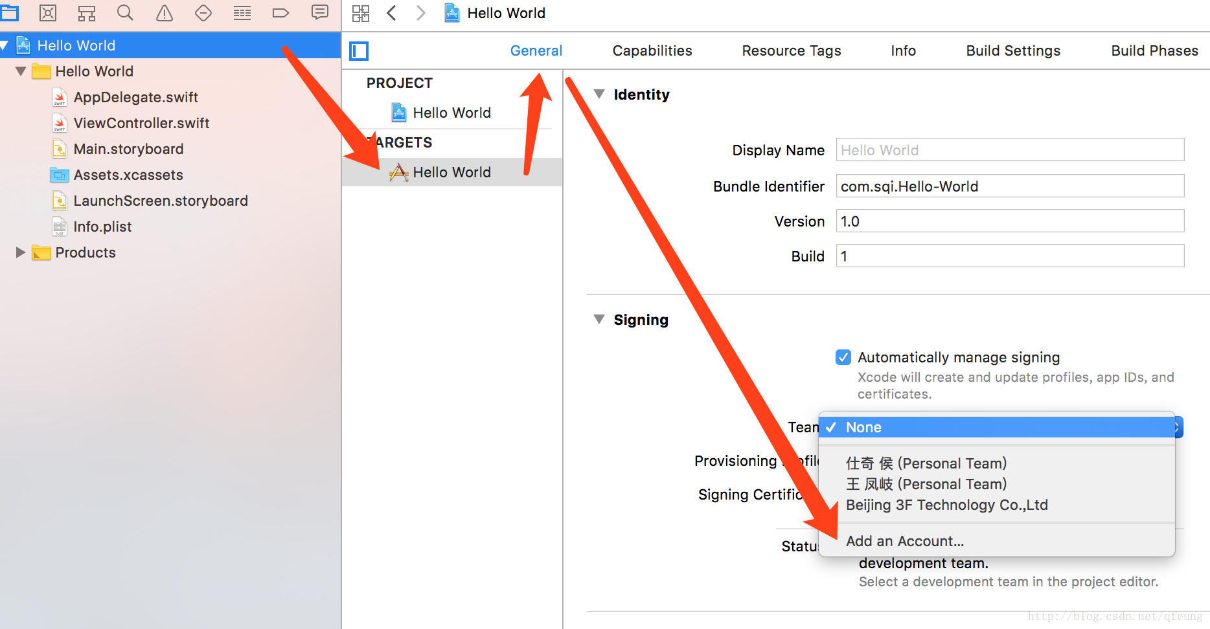Viewport: 1210px width, 629px height.
Task: Switch to the Build Settings tab
Action: click(x=1013, y=50)
